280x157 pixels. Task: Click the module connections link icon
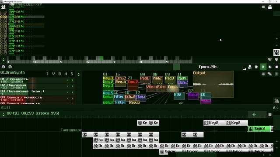pyautogui.click(x=270, y=74)
